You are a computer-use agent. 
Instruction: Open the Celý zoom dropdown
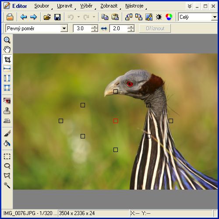coord(215,17)
